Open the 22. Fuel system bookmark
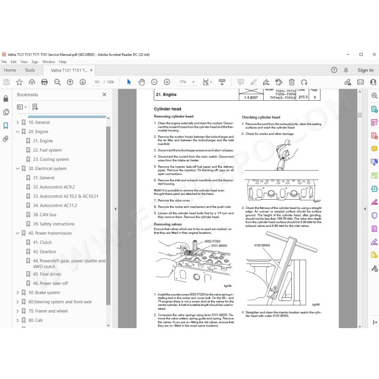Image resolution: width=379 pixels, height=379 pixels. [x=48, y=150]
